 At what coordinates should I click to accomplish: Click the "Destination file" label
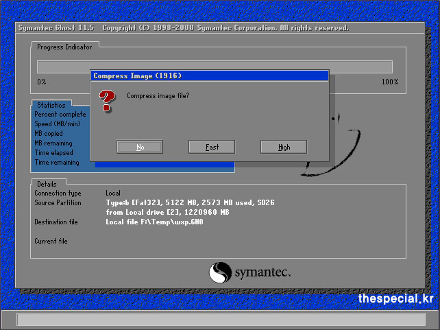[56, 222]
